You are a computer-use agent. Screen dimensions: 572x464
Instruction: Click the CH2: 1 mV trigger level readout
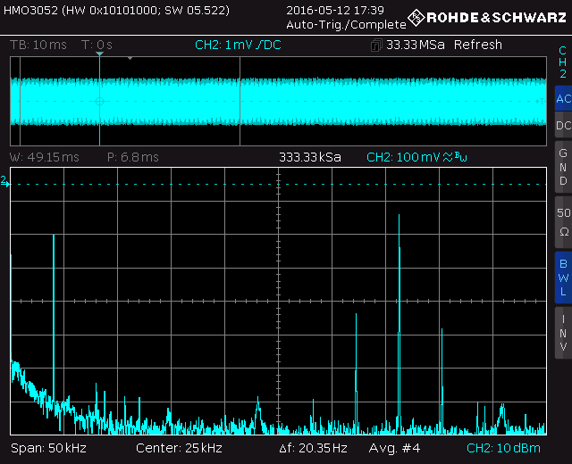tap(237, 45)
